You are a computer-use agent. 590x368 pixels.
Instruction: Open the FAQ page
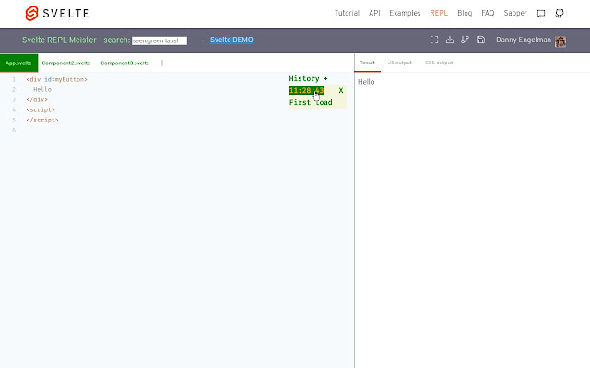[488, 13]
